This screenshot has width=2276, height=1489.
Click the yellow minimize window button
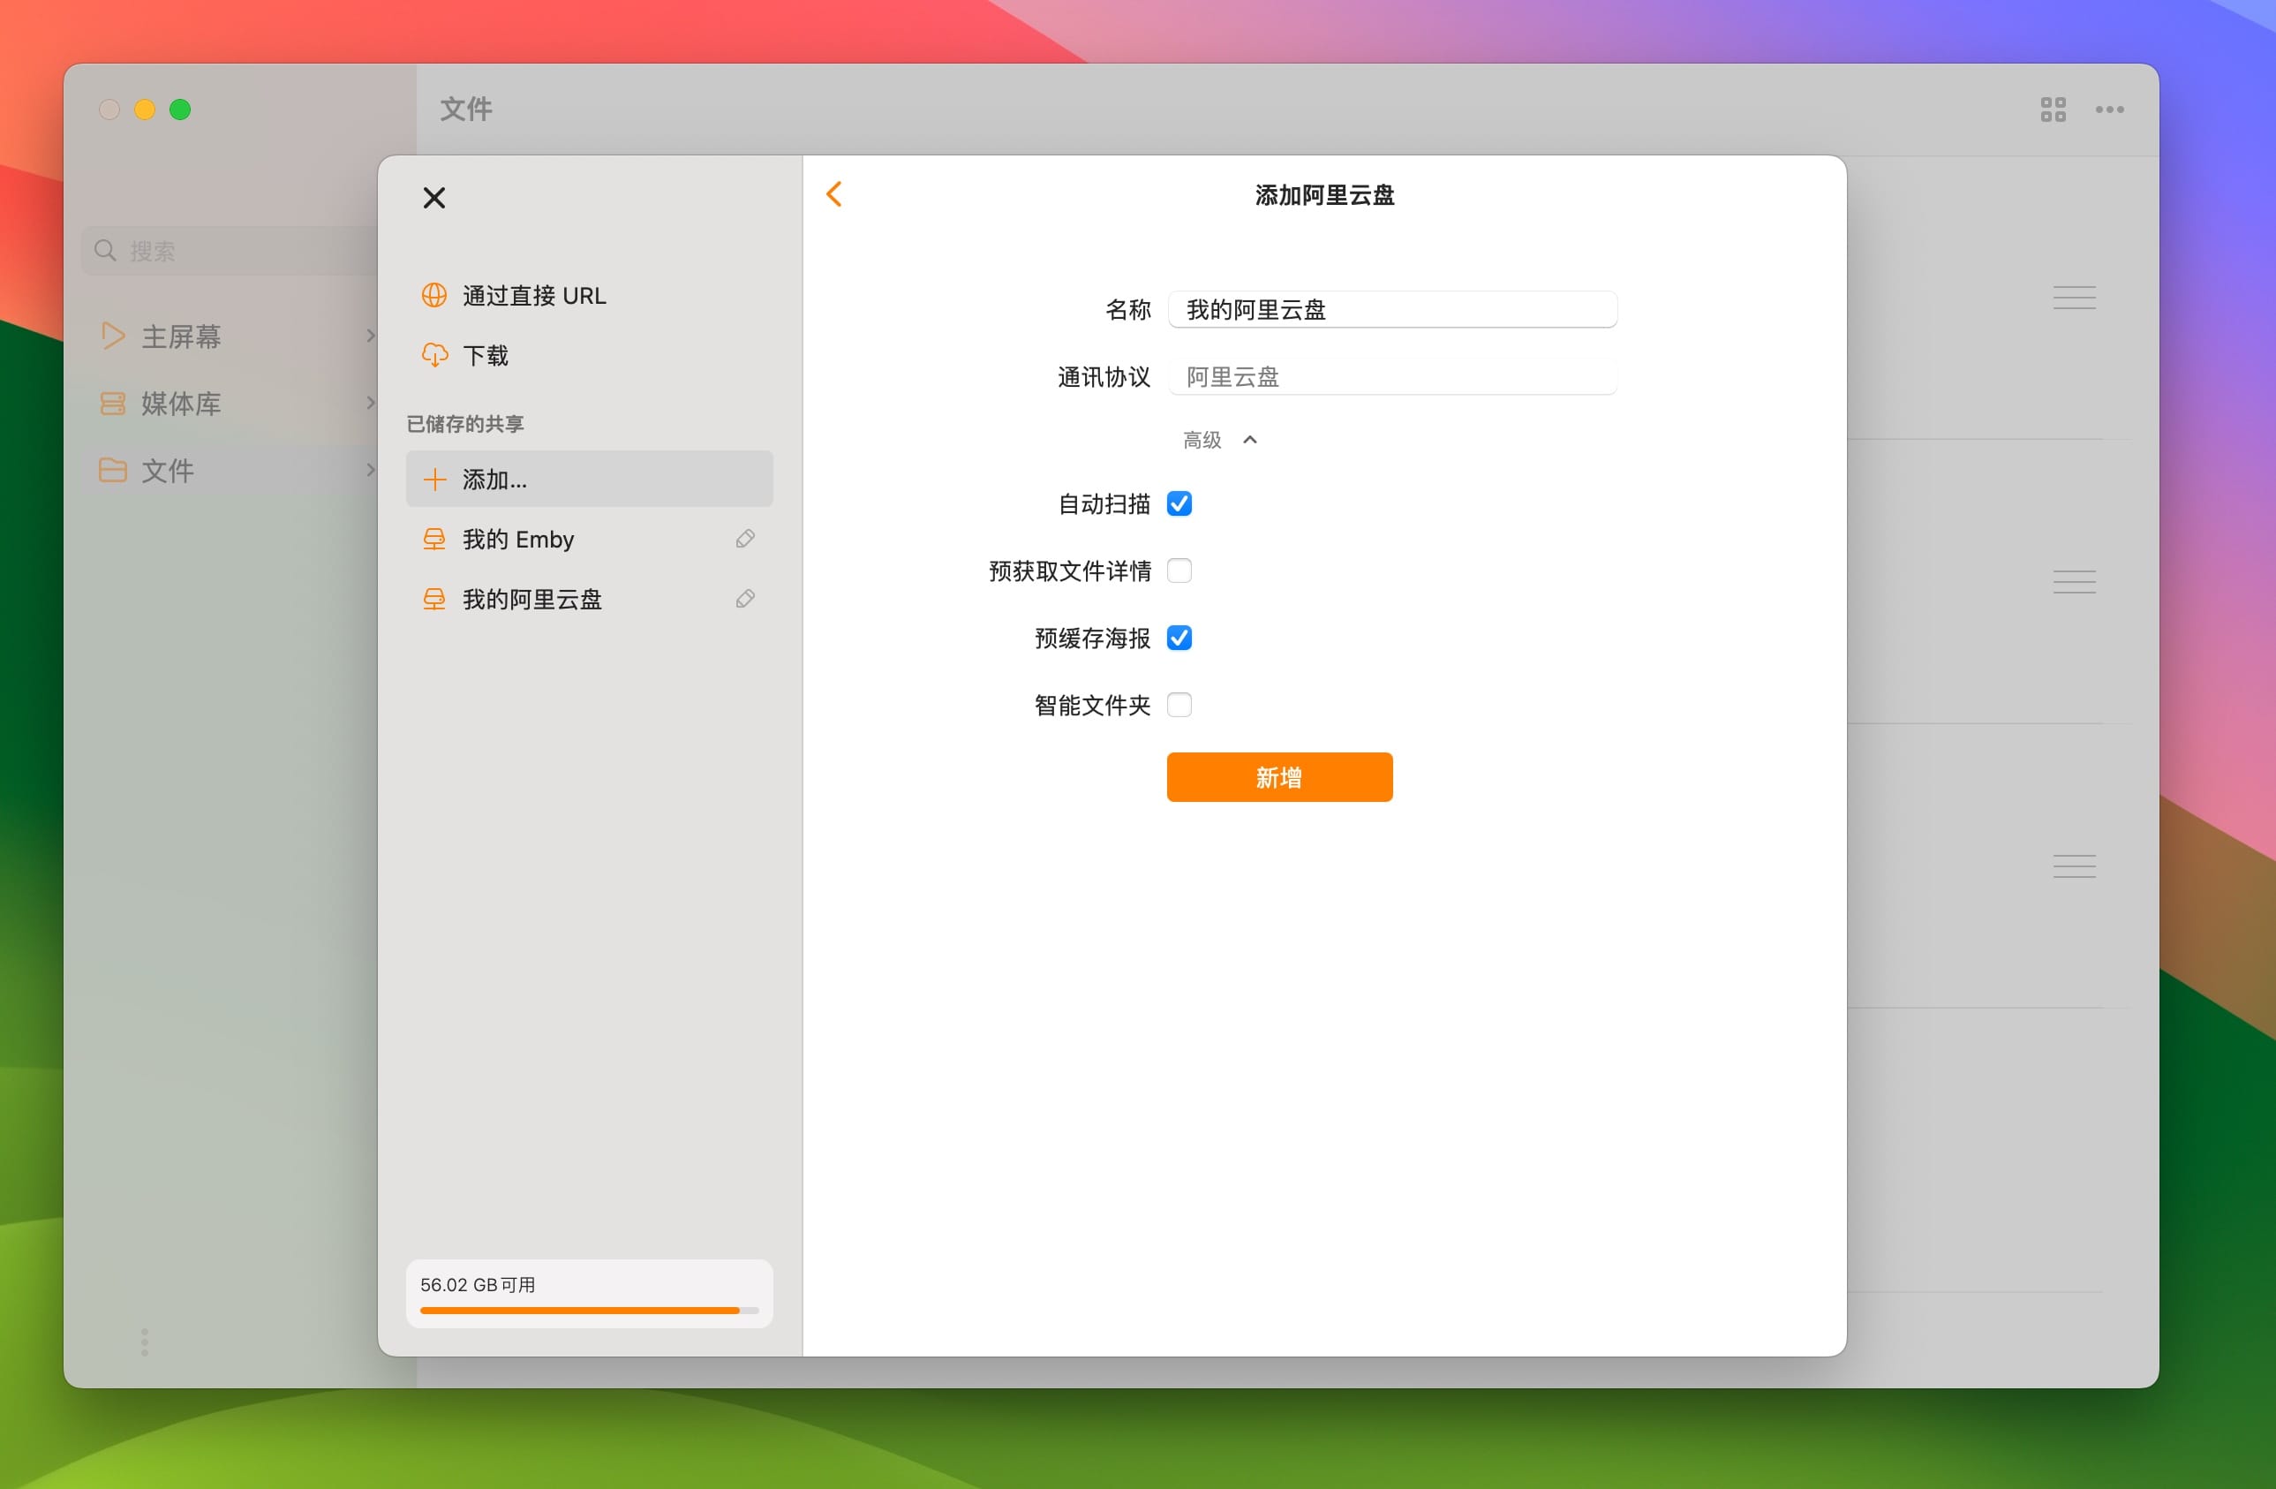click(x=145, y=110)
